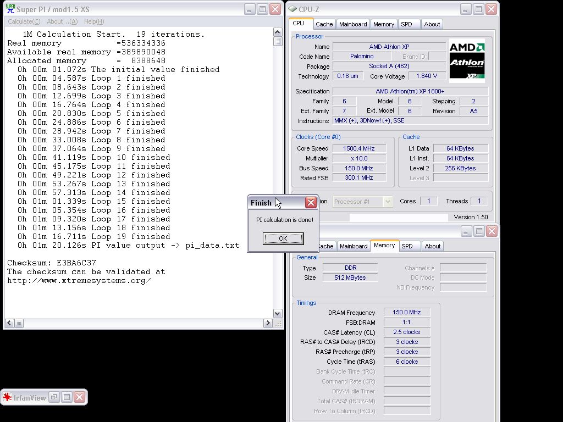Click the Core Speed 1500.4 MHz field
The height and width of the screenshot is (422, 563).
(359, 148)
